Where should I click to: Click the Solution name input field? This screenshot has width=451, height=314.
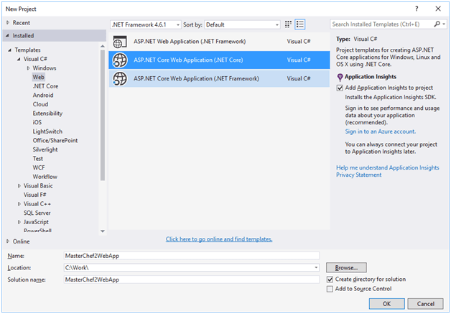point(192,280)
